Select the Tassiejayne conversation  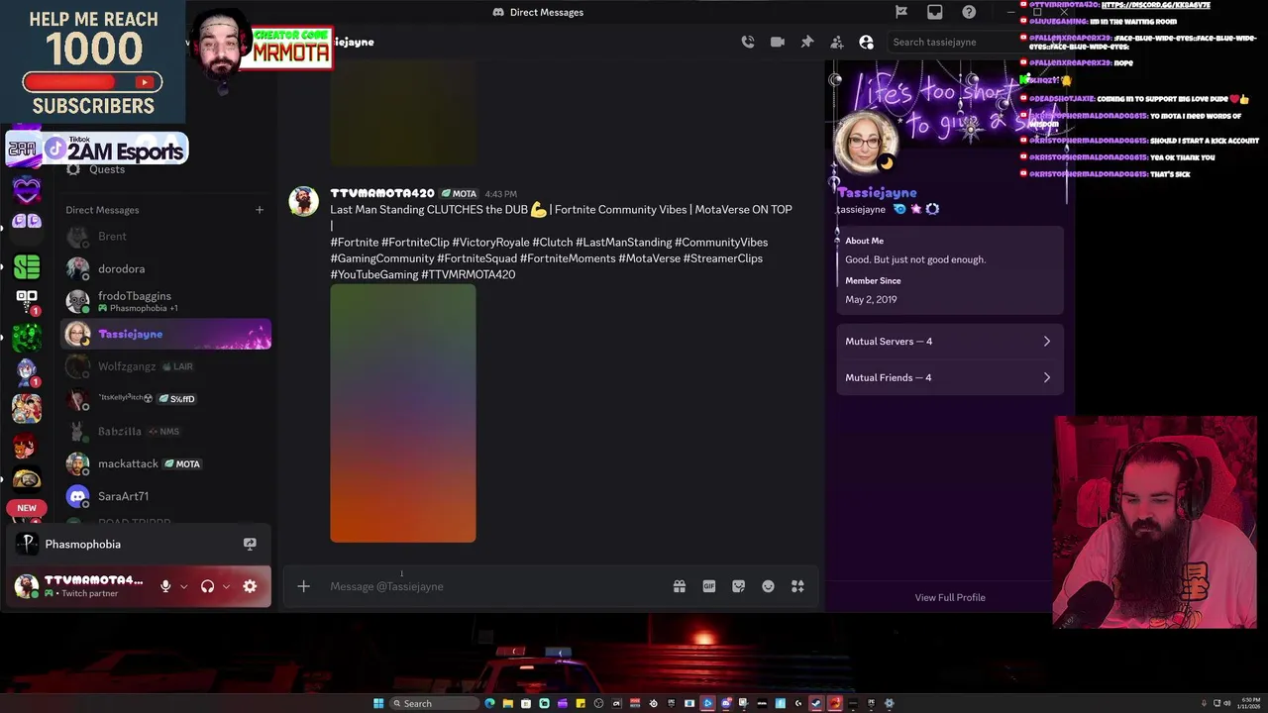point(166,334)
